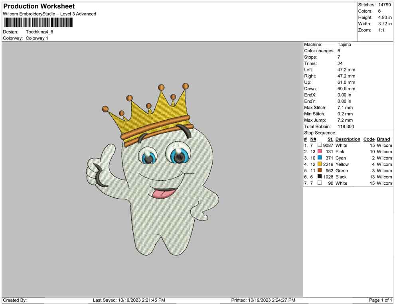Click the 'Color changes:' label
The image size is (395, 304).
(319, 51)
